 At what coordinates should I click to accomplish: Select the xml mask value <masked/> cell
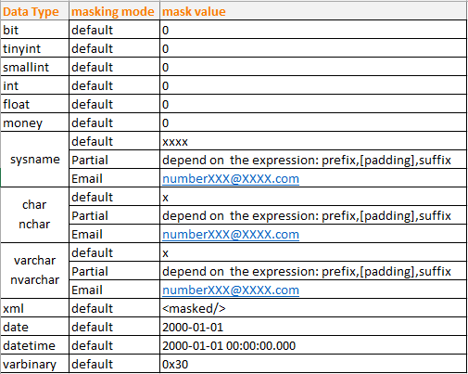click(x=313, y=308)
